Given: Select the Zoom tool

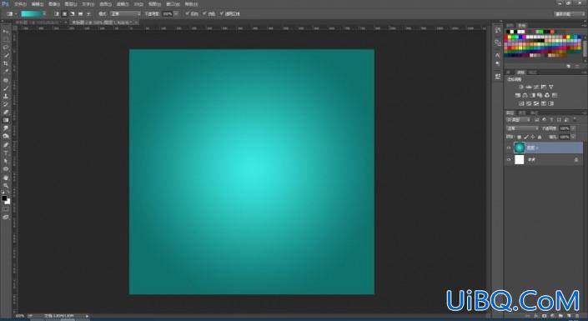Looking at the screenshot, I should [6, 186].
